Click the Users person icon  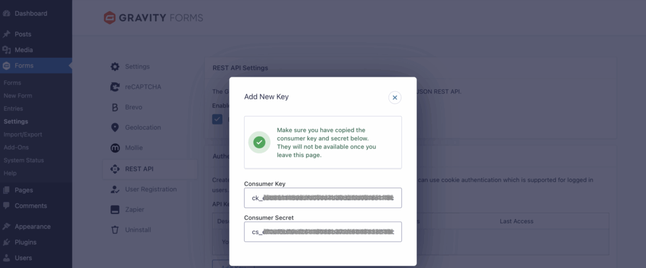pyautogui.click(x=6, y=258)
